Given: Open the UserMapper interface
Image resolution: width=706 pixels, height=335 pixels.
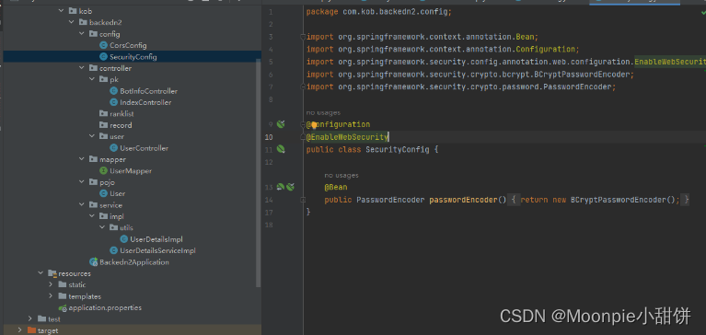Looking at the screenshot, I should pyautogui.click(x=131, y=171).
